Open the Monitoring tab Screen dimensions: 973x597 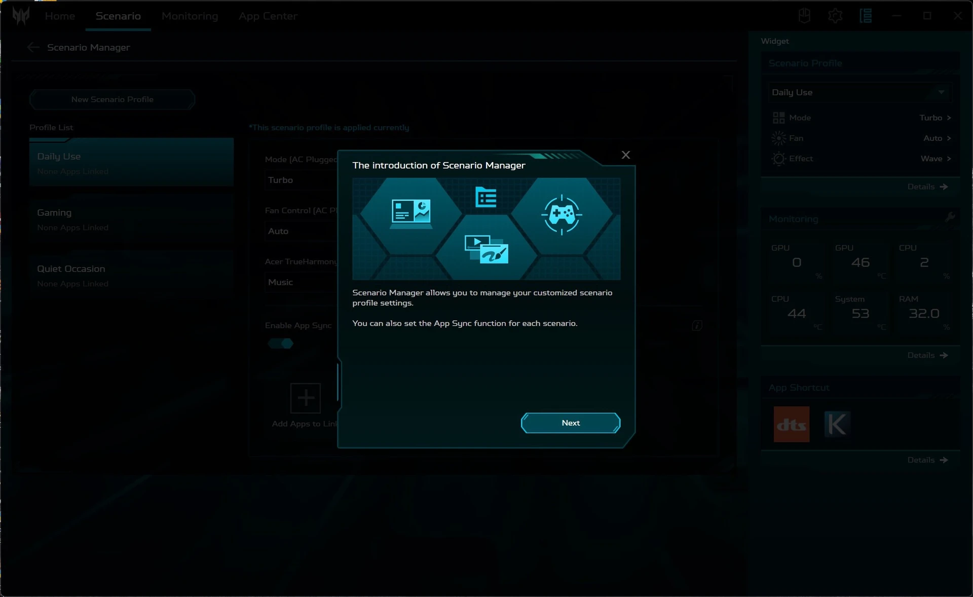[190, 16]
